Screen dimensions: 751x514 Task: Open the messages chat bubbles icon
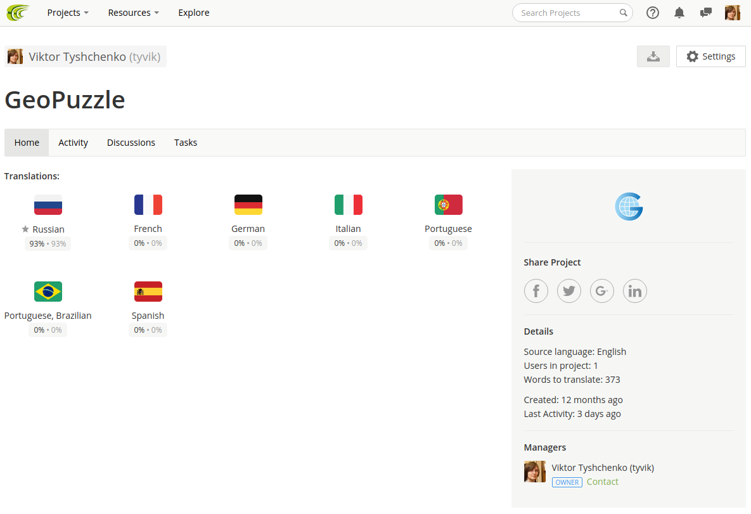tap(705, 13)
